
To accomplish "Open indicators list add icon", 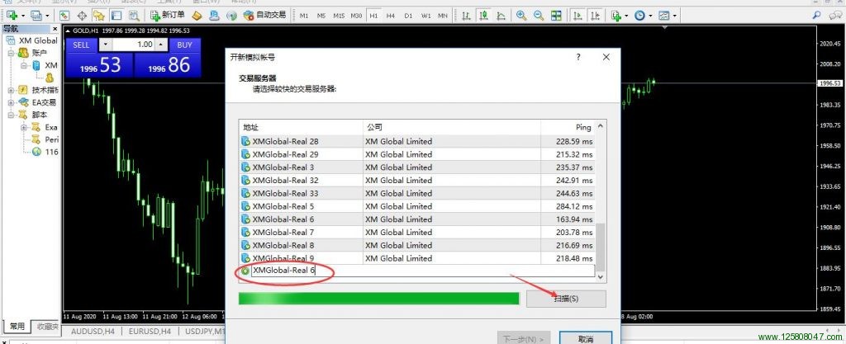I will (x=615, y=16).
